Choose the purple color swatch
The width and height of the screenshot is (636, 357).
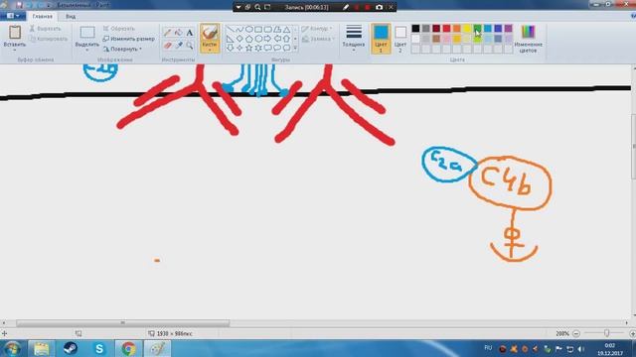click(508, 29)
